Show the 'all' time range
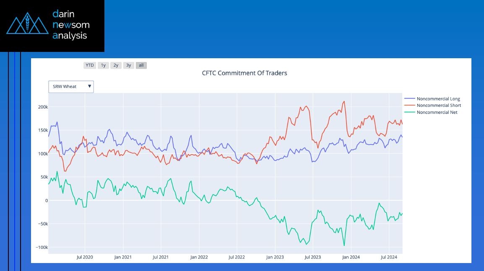Viewport: 484px width, 271px height. tap(141, 65)
